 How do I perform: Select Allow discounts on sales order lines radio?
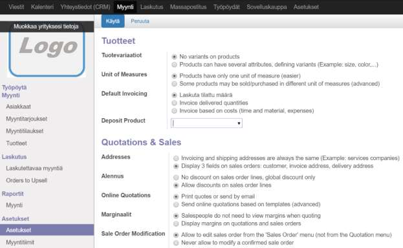pos(176,185)
